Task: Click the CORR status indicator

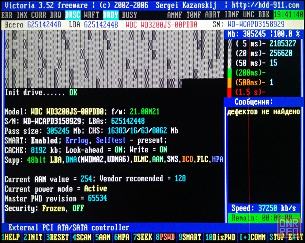Action: pyautogui.click(x=38, y=15)
